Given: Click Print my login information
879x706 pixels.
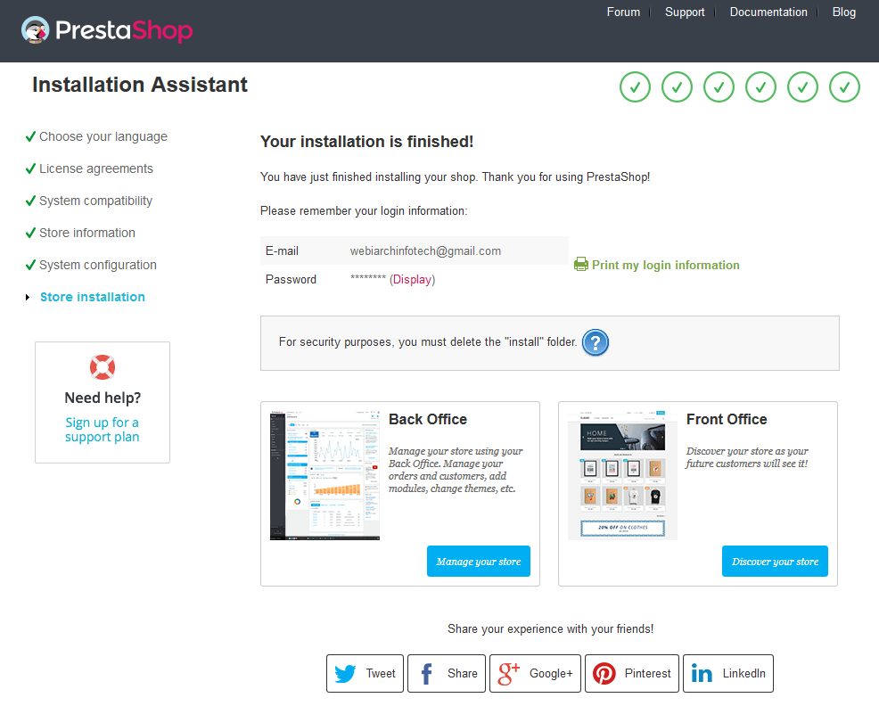Looking at the screenshot, I should (665, 265).
